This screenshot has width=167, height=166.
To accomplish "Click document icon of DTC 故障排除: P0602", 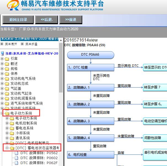I will [x=16, y=158].
